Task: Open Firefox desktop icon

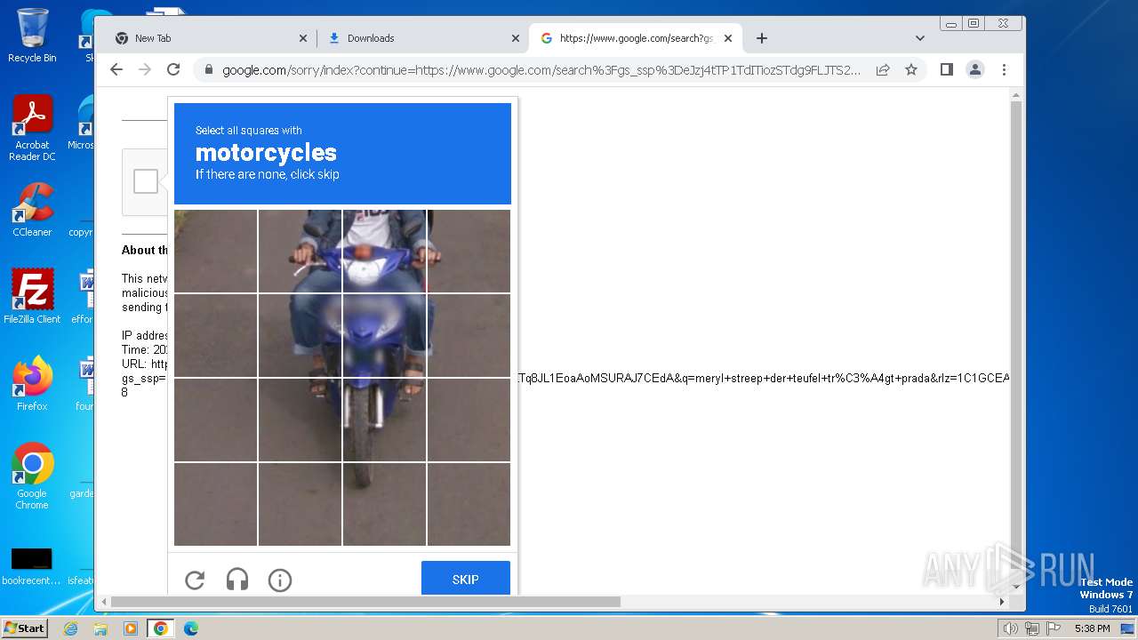Action: [32, 383]
